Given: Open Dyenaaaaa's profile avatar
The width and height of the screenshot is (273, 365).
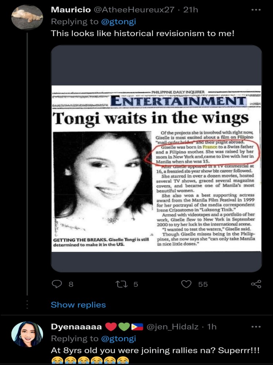Looking at the screenshot, I should tap(27, 334).
